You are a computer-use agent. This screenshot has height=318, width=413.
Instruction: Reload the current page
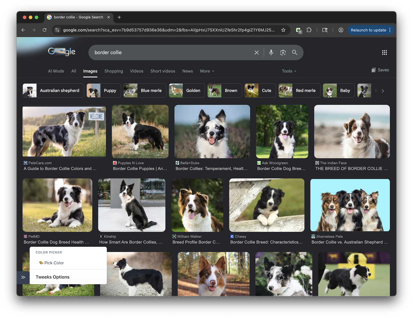[x=44, y=30]
